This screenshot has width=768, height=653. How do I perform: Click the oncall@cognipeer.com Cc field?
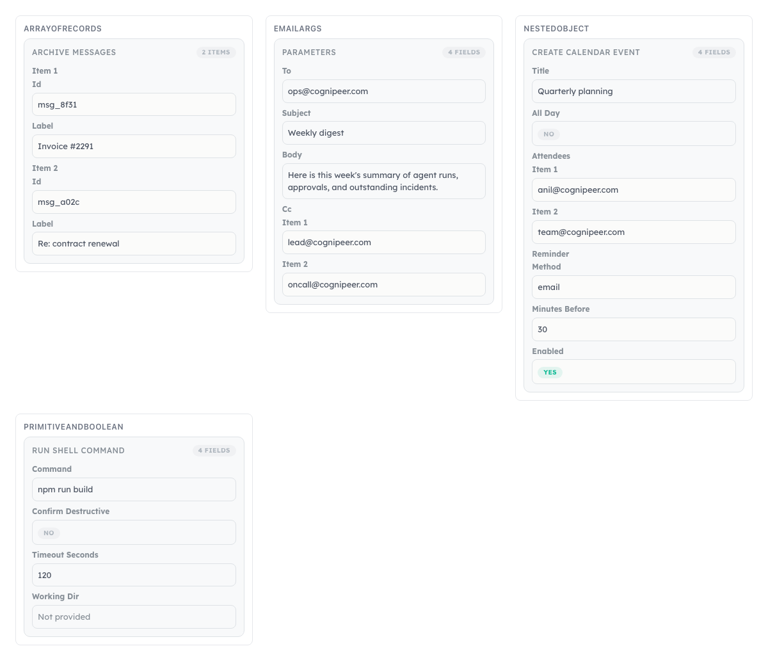383,284
